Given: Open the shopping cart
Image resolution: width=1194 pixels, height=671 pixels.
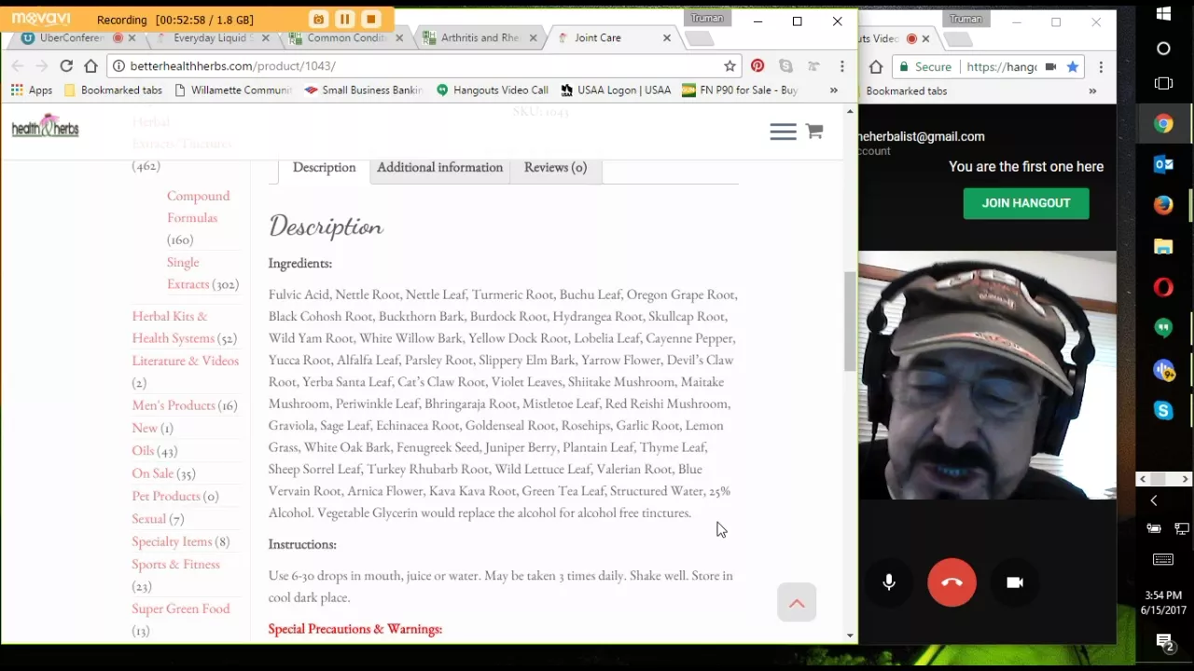Looking at the screenshot, I should [814, 131].
